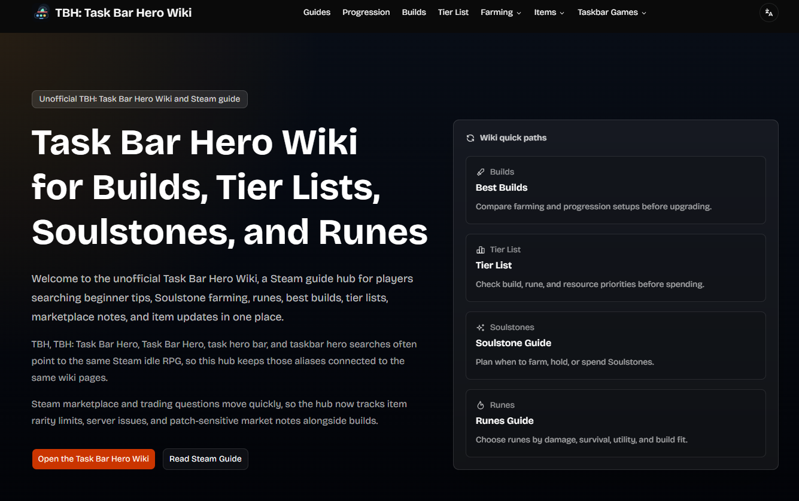The image size is (799, 501).
Task: Click the Wiki quick paths heading text
Action: coord(514,138)
